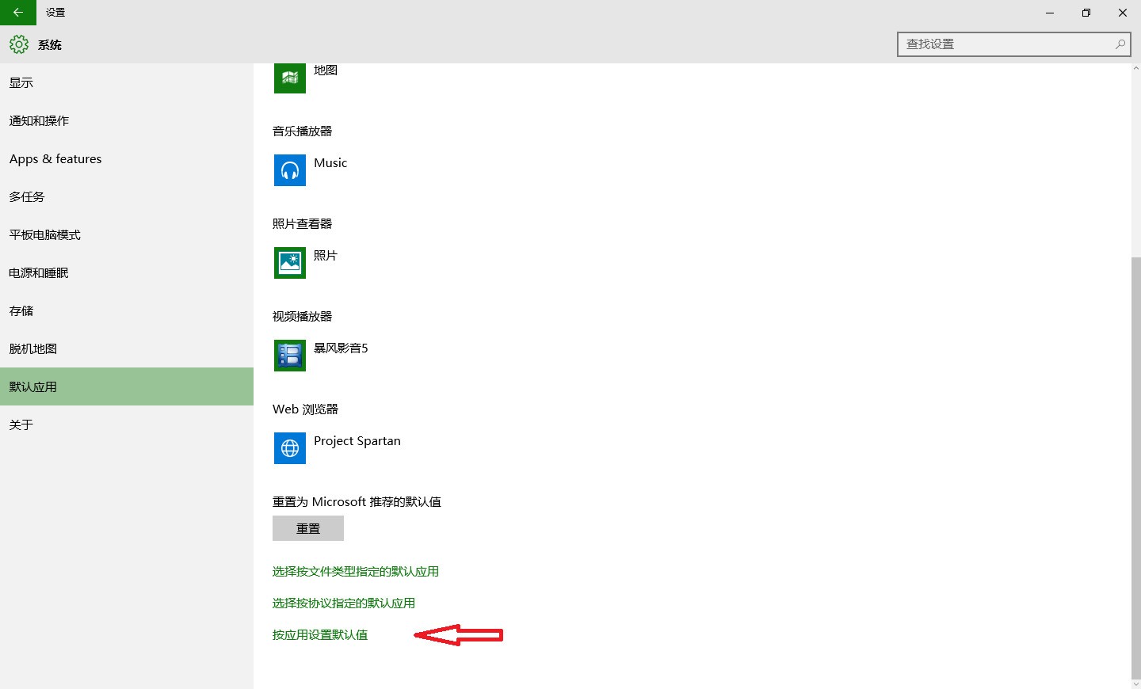Open 通知和操作 settings
This screenshot has height=689, width=1141.
(127, 120)
